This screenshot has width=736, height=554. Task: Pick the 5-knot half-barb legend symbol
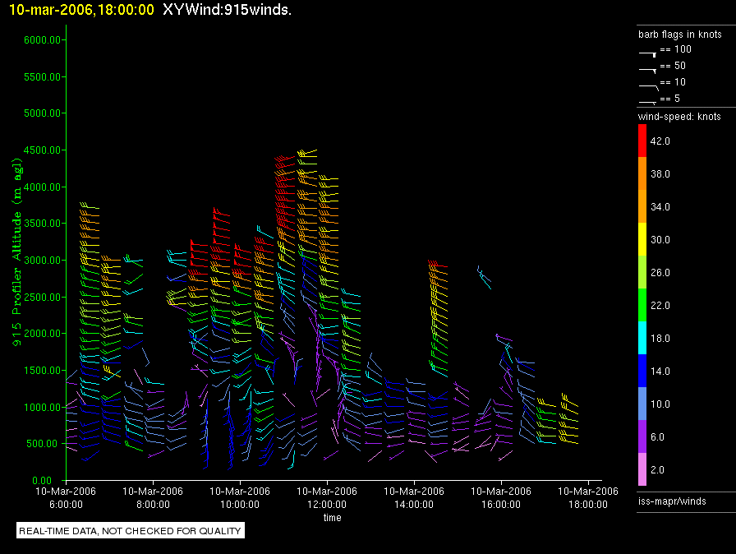click(x=647, y=101)
